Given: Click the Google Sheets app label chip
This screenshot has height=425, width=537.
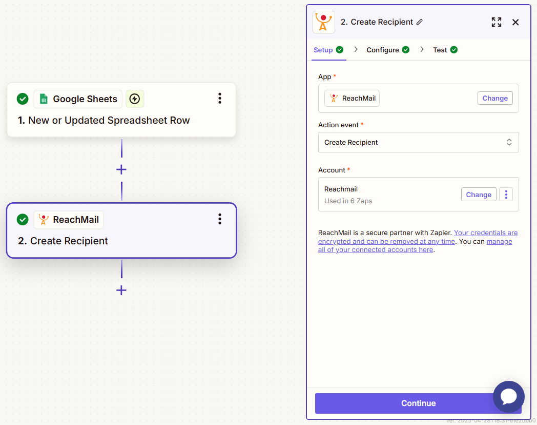Looking at the screenshot, I should click(78, 99).
